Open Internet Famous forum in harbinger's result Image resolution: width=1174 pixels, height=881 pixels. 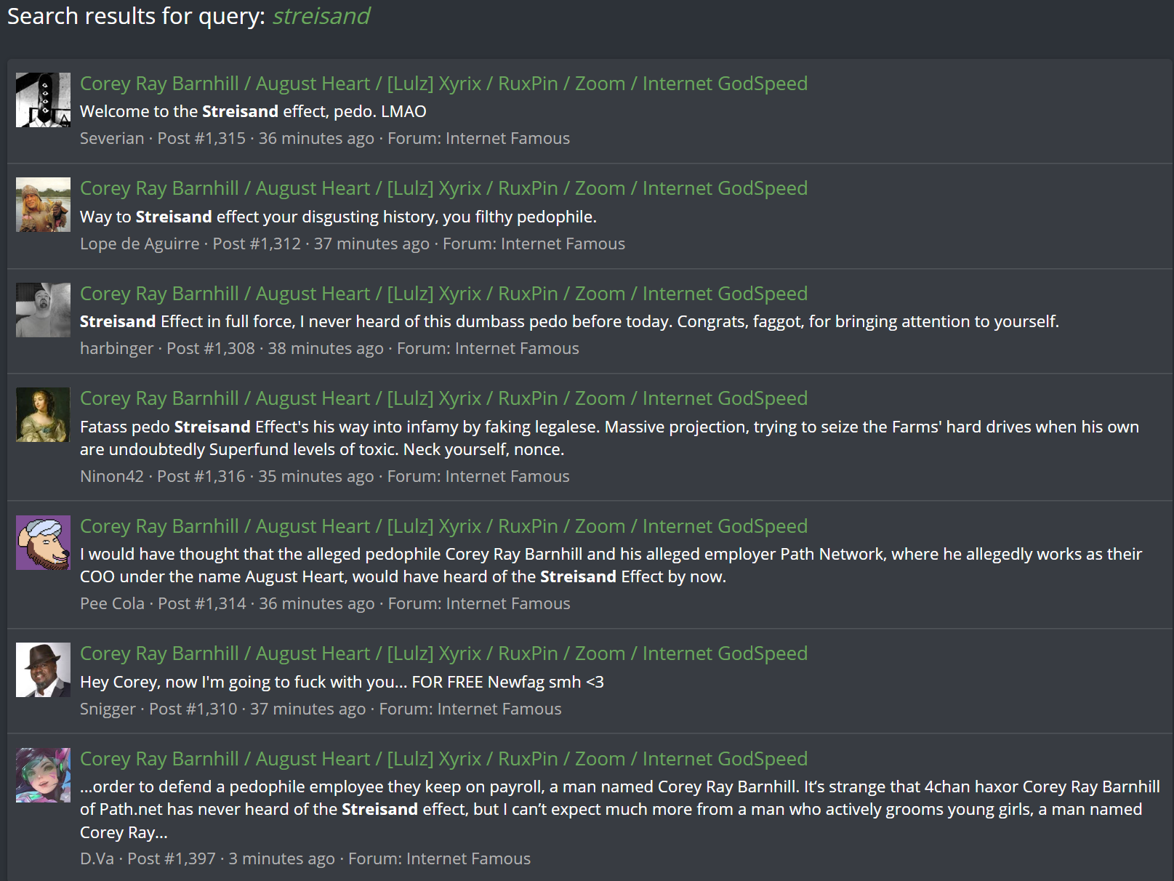517,348
